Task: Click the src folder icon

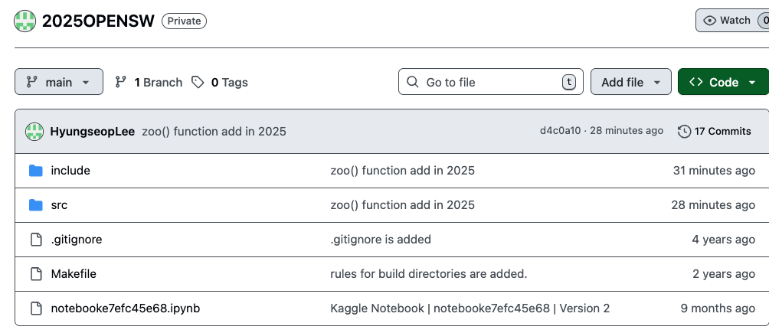Action: pos(35,205)
